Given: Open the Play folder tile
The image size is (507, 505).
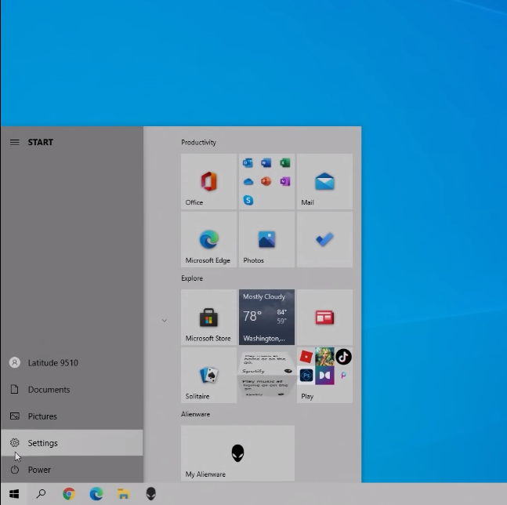Looking at the screenshot, I should coord(324,376).
